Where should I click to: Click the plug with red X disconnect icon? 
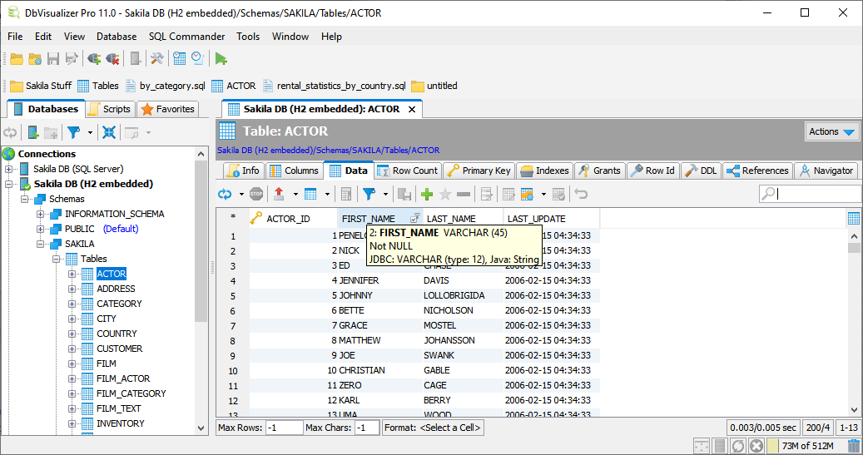pyautogui.click(x=113, y=59)
